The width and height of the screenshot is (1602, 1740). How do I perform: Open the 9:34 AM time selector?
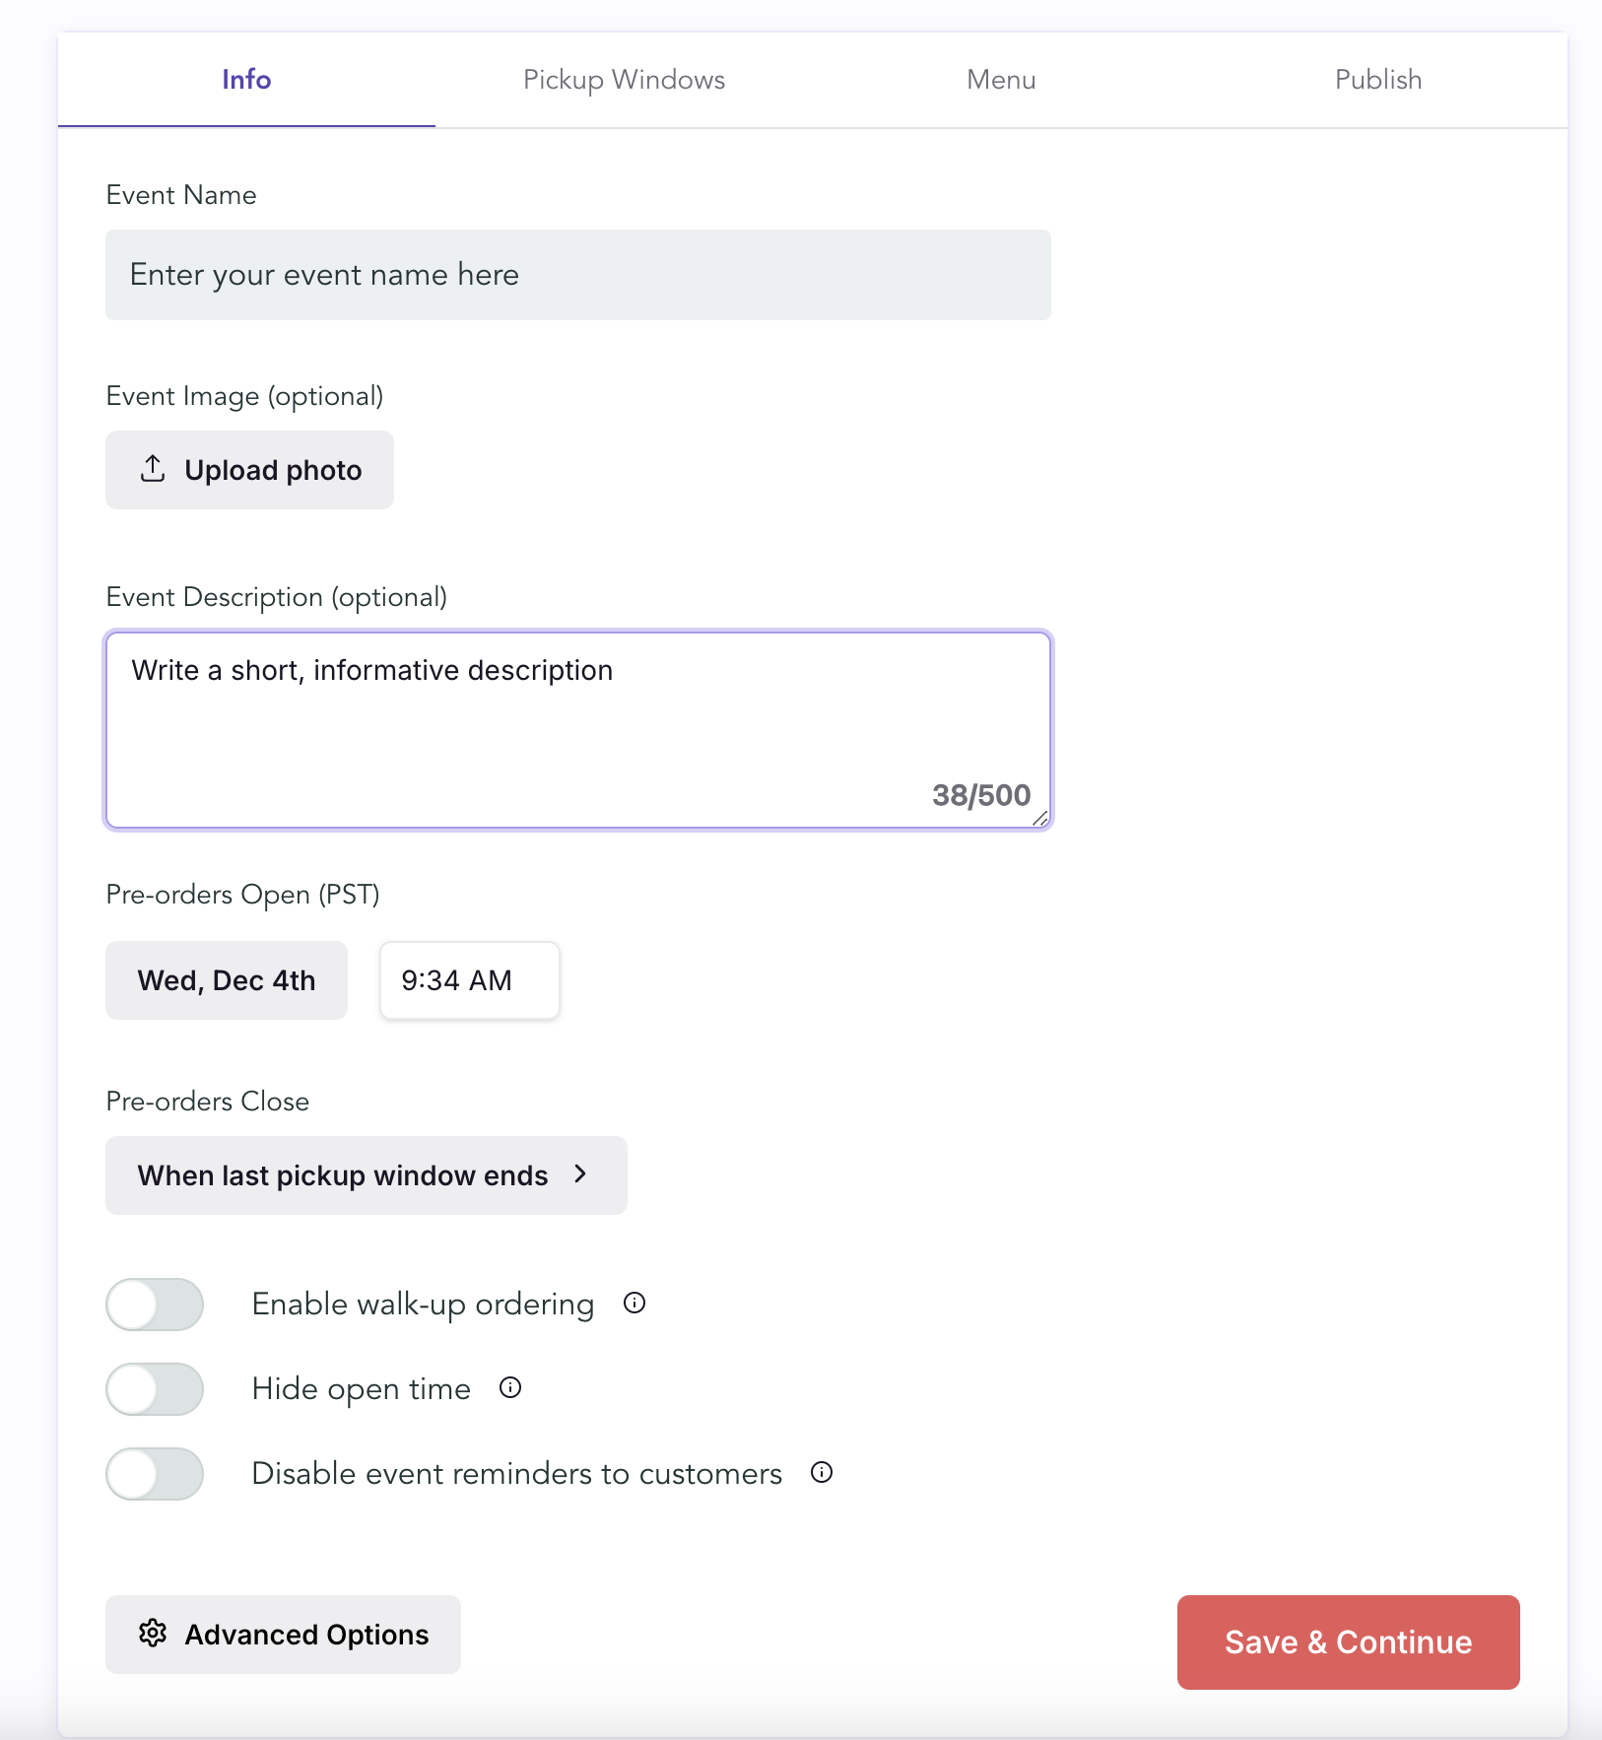point(469,980)
